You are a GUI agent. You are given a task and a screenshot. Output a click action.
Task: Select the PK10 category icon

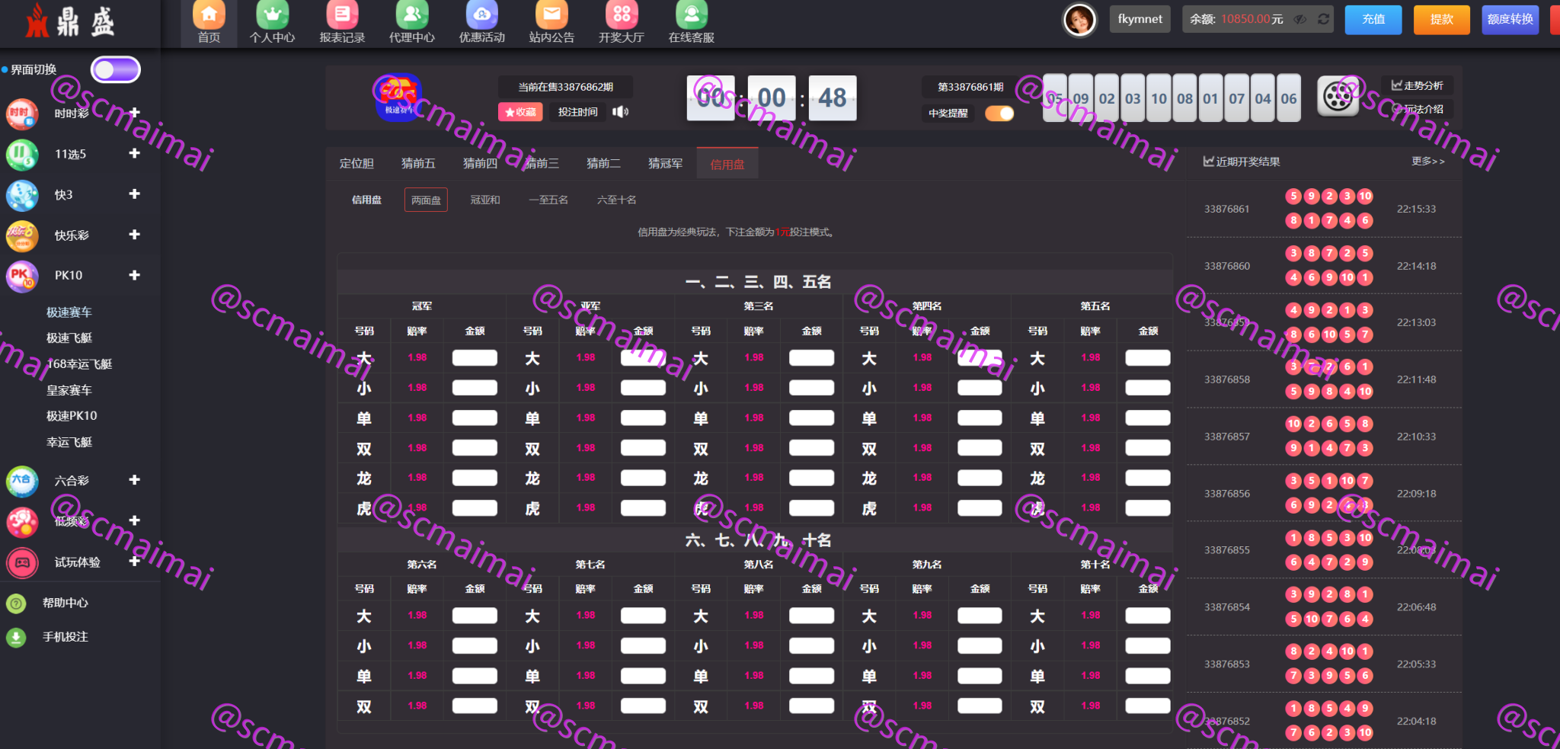tap(21, 276)
